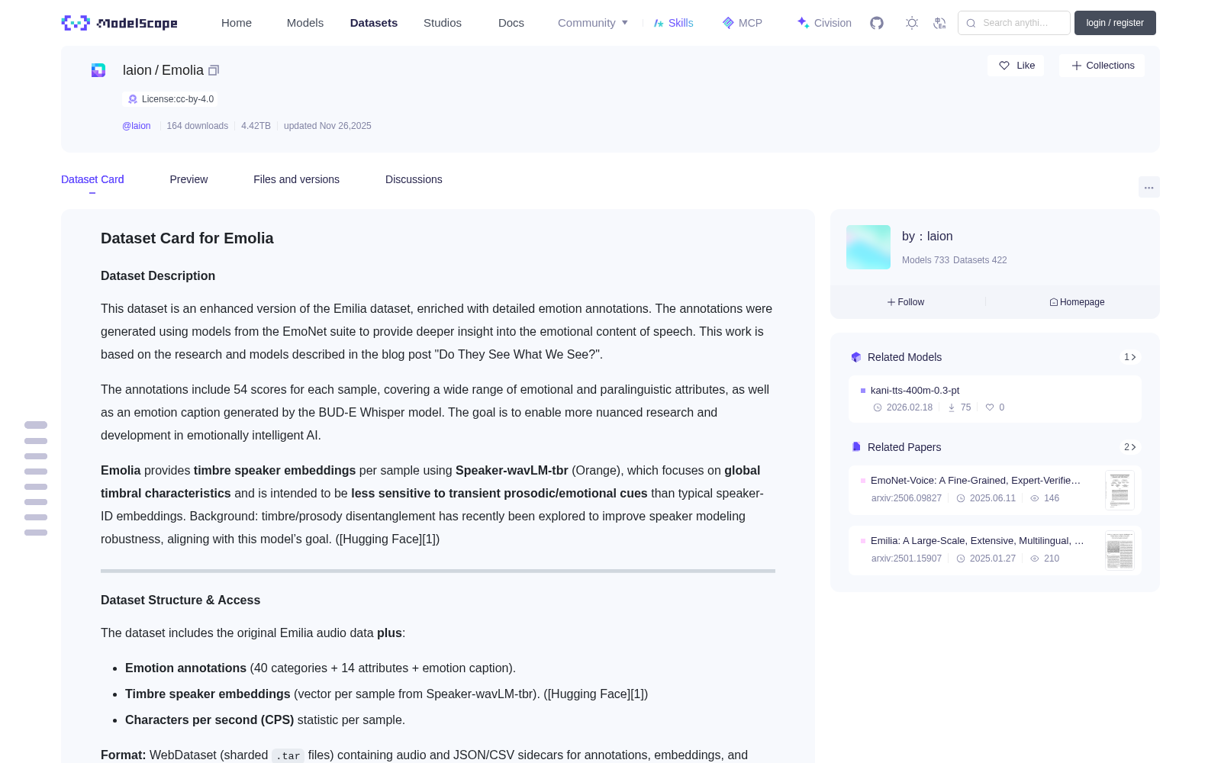Open the Models navigation item

pyautogui.click(x=305, y=23)
